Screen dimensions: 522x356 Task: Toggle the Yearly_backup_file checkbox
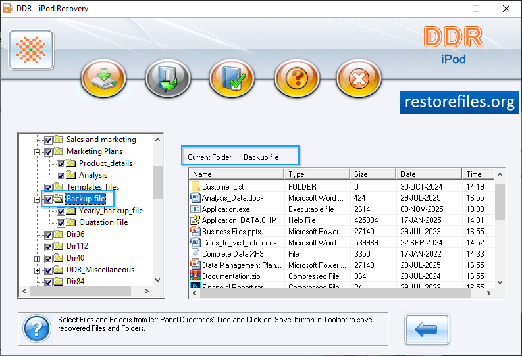61,211
